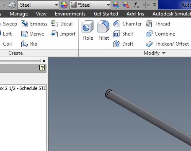Open the fx parameters icon
This screenshot has width=191, height=151.
tap(136, 5)
